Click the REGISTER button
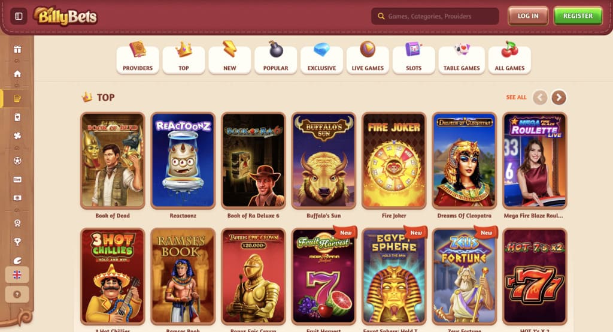Image resolution: width=613 pixels, height=332 pixels. click(x=578, y=16)
